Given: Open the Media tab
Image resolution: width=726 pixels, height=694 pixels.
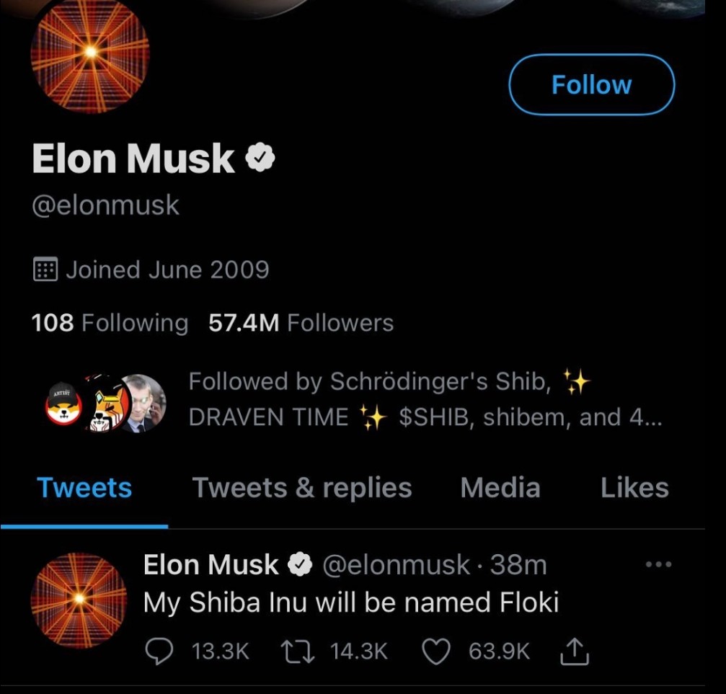Looking at the screenshot, I should (500, 488).
